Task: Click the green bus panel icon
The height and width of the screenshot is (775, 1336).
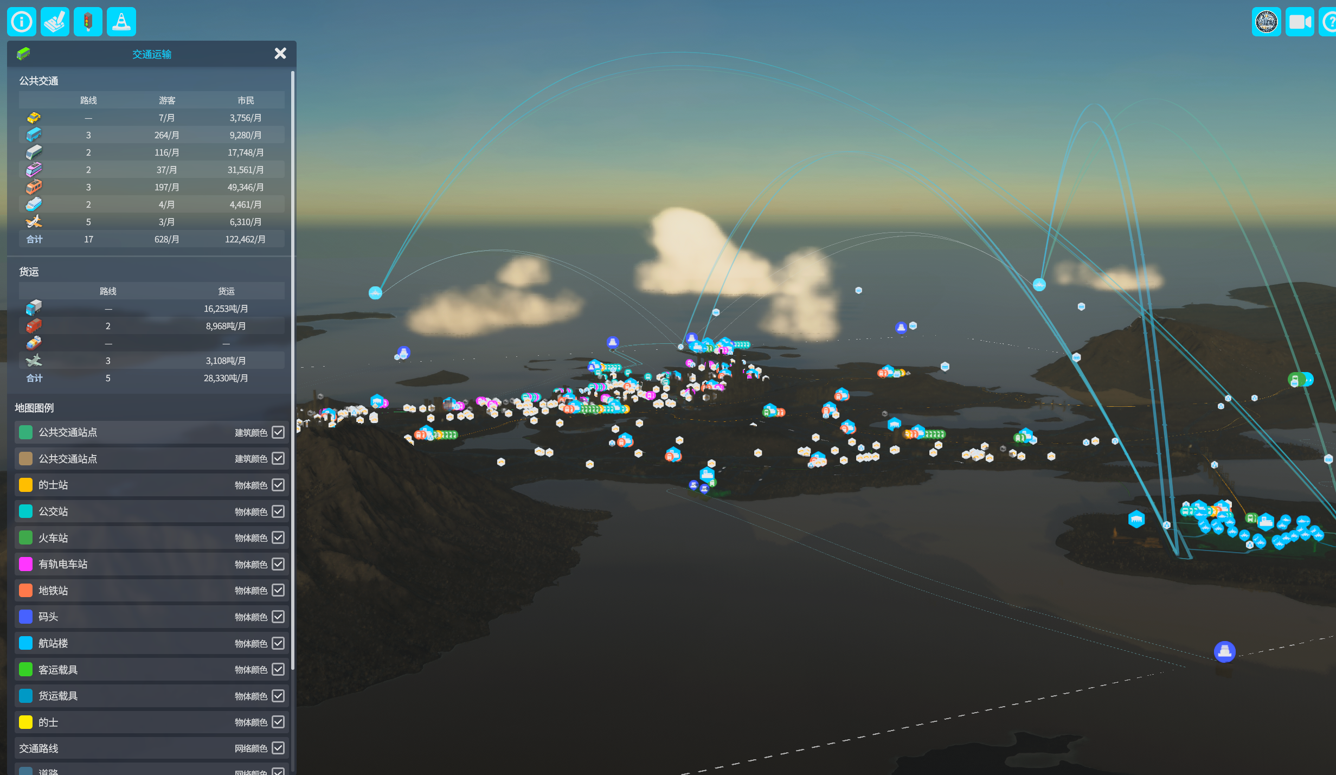Action: pyautogui.click(x=24, y=54)
